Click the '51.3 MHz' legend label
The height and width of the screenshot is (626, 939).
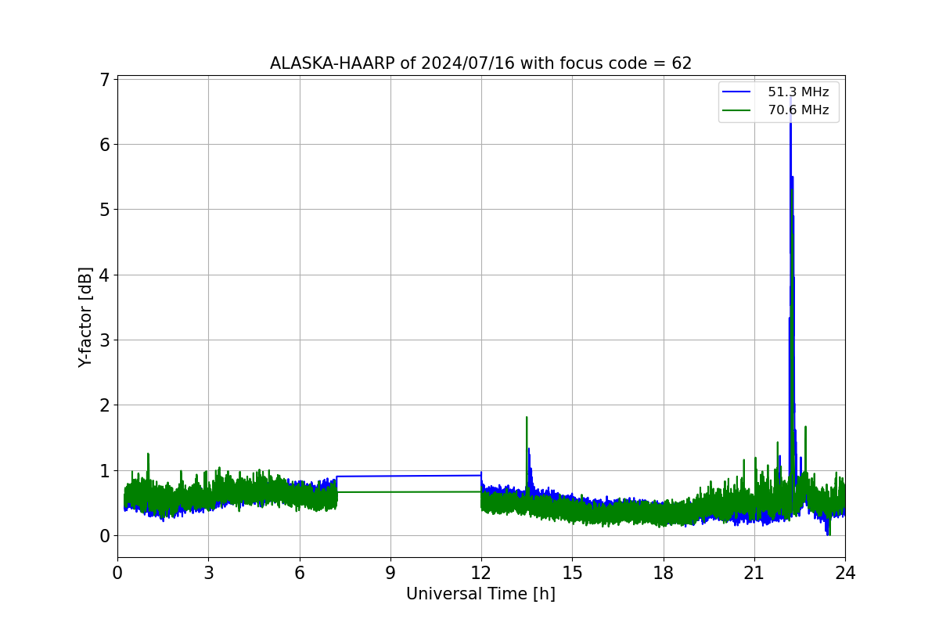pyautogui.click(x=798, y=92)
